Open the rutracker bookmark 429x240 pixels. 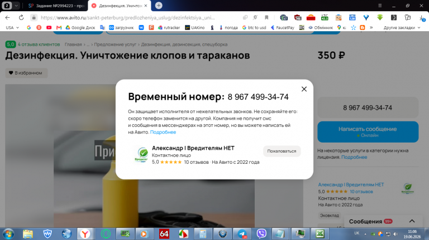(169, 27)
